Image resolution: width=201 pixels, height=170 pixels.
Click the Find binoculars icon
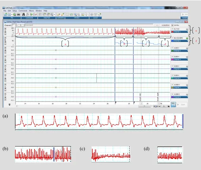click(24, 15)
